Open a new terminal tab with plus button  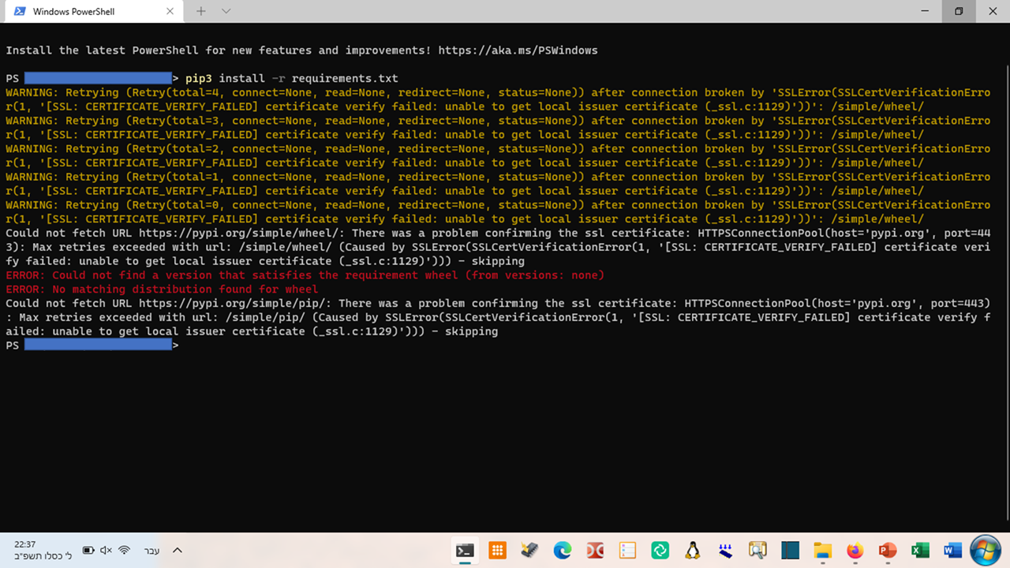click(x=200, y=11)
